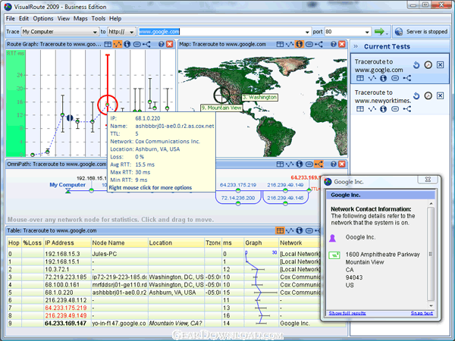Screen dimensions: 455x341
Task: Switch Map panel to table view
Action: tap(280, 45)
